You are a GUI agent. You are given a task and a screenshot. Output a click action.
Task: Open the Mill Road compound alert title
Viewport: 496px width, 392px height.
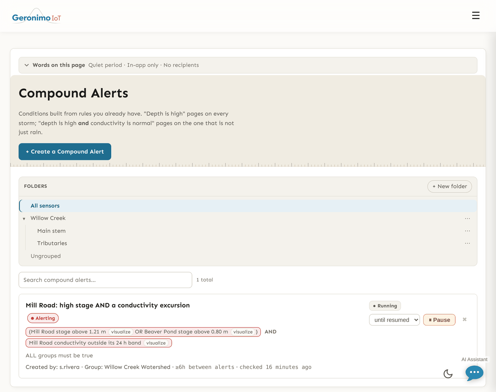pos(108,305)
